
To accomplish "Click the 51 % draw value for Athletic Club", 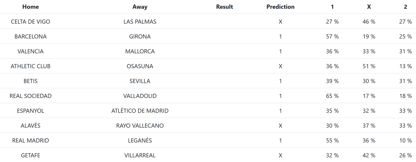I will point(369,66).
